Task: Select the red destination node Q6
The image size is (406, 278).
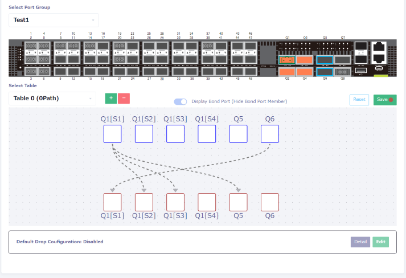Action: pyautogui.click(x=270, y=202)
